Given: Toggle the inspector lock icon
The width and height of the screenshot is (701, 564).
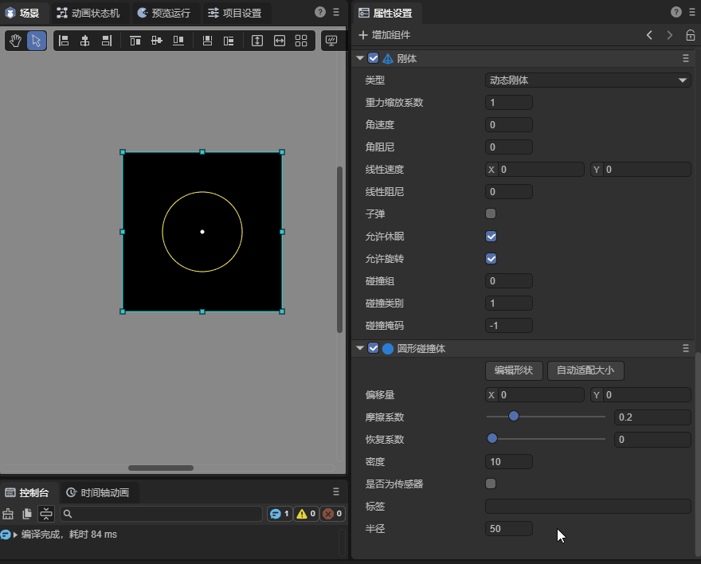Looking at the screenshot, I should [690, 35].
